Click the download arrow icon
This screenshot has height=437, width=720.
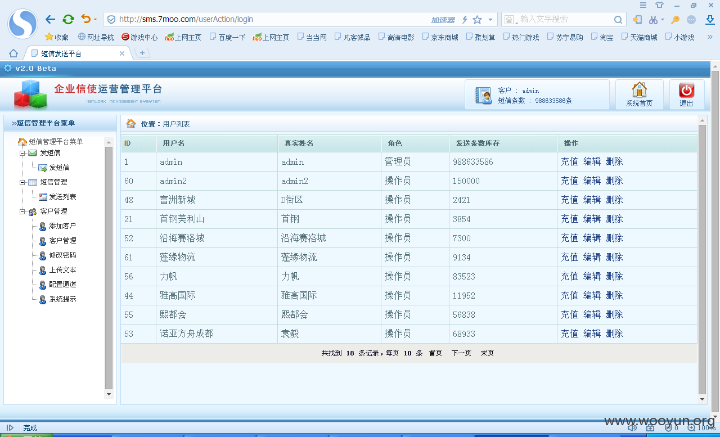710,20
